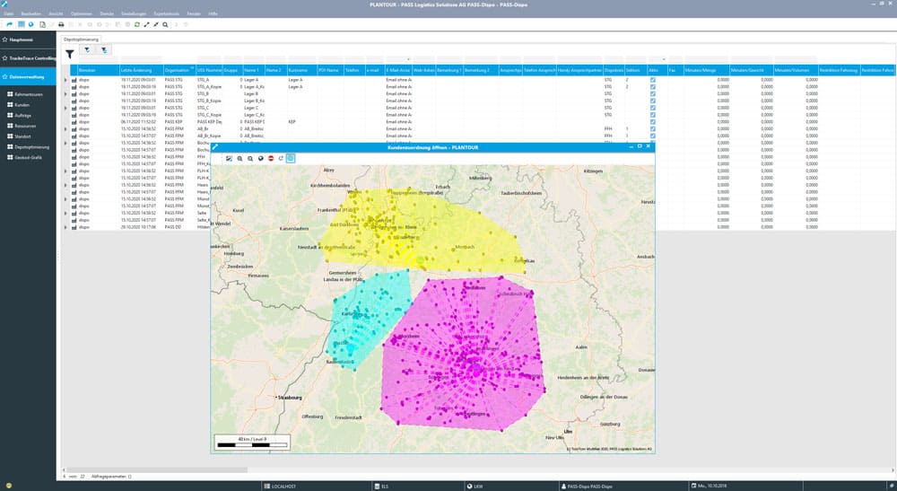Screen dimensions: 897x491
Task: Click the green refresh icon in main toolbar
Action: (136, 24)
